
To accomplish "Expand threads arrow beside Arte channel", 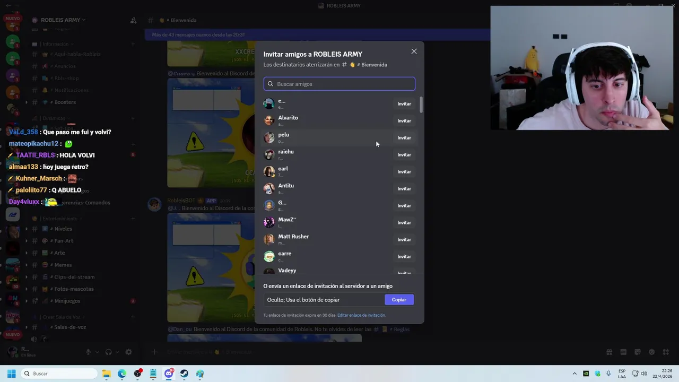I will [x=27, y=253].
